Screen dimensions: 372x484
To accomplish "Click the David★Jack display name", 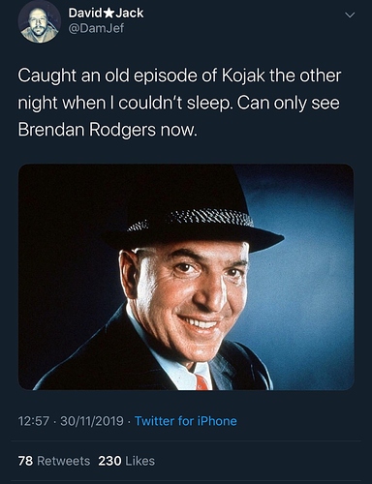I will coord(106,13).
